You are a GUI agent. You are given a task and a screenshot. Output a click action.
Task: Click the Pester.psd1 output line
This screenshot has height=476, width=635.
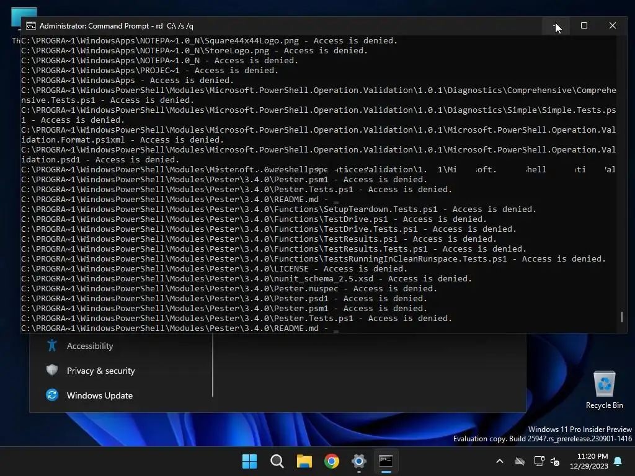pyautogui.click(x=224, y=298)
